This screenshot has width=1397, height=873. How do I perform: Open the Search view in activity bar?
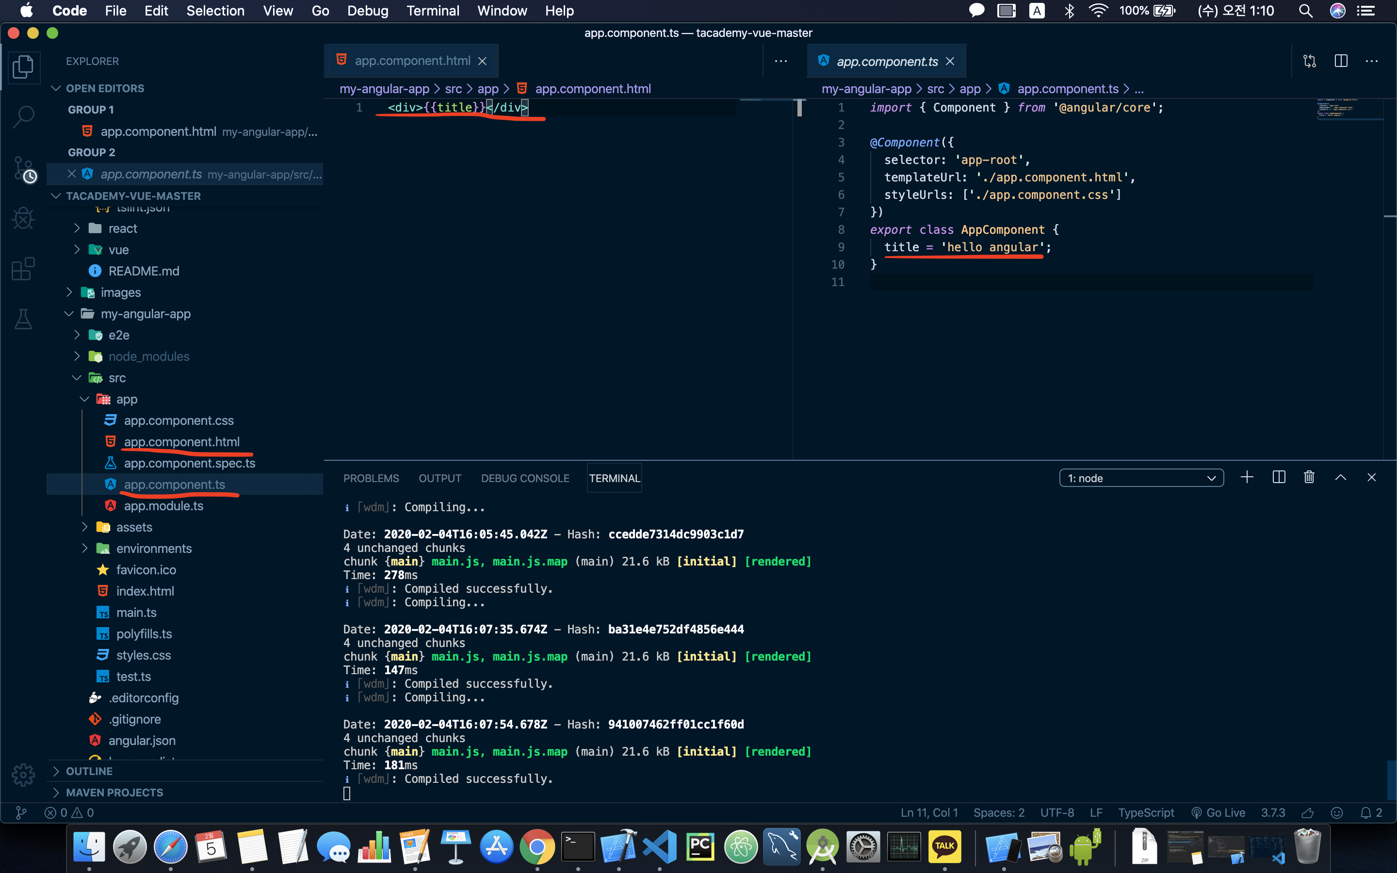point(23,116)
